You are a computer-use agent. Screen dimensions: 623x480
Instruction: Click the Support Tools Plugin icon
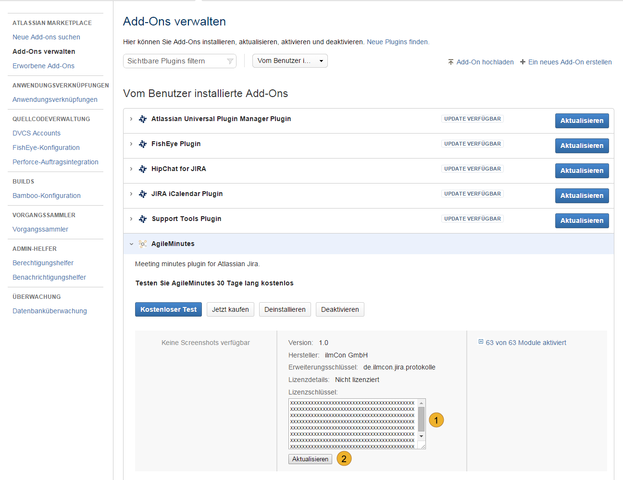[x=143, y=219]
